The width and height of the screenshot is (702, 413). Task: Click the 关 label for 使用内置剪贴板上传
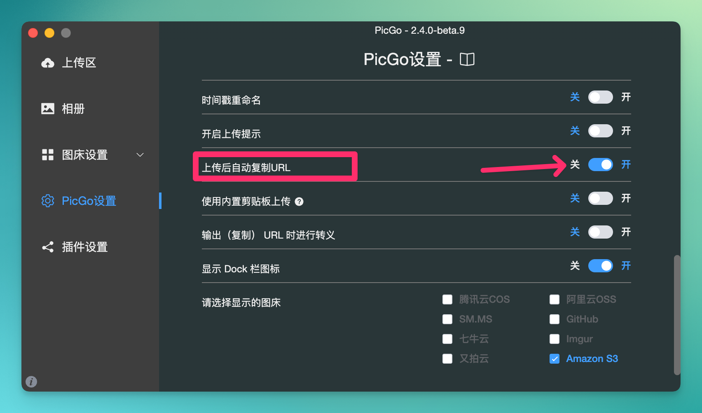coord(575,198)
